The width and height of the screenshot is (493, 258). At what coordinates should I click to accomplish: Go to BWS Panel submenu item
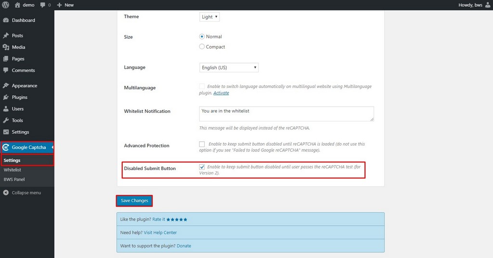(14, 179)
